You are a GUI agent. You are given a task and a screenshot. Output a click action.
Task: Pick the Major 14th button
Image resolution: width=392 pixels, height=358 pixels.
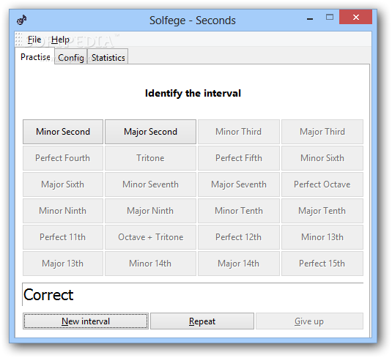[239, 264]
